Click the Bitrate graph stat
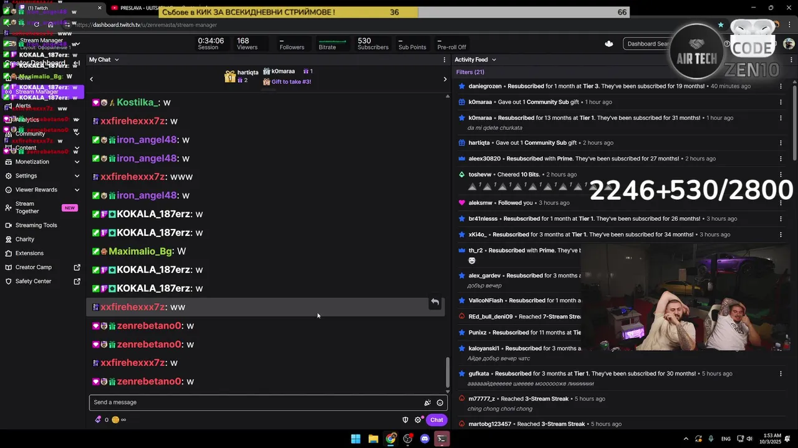 pyautogui.click(x=332, y=44)
